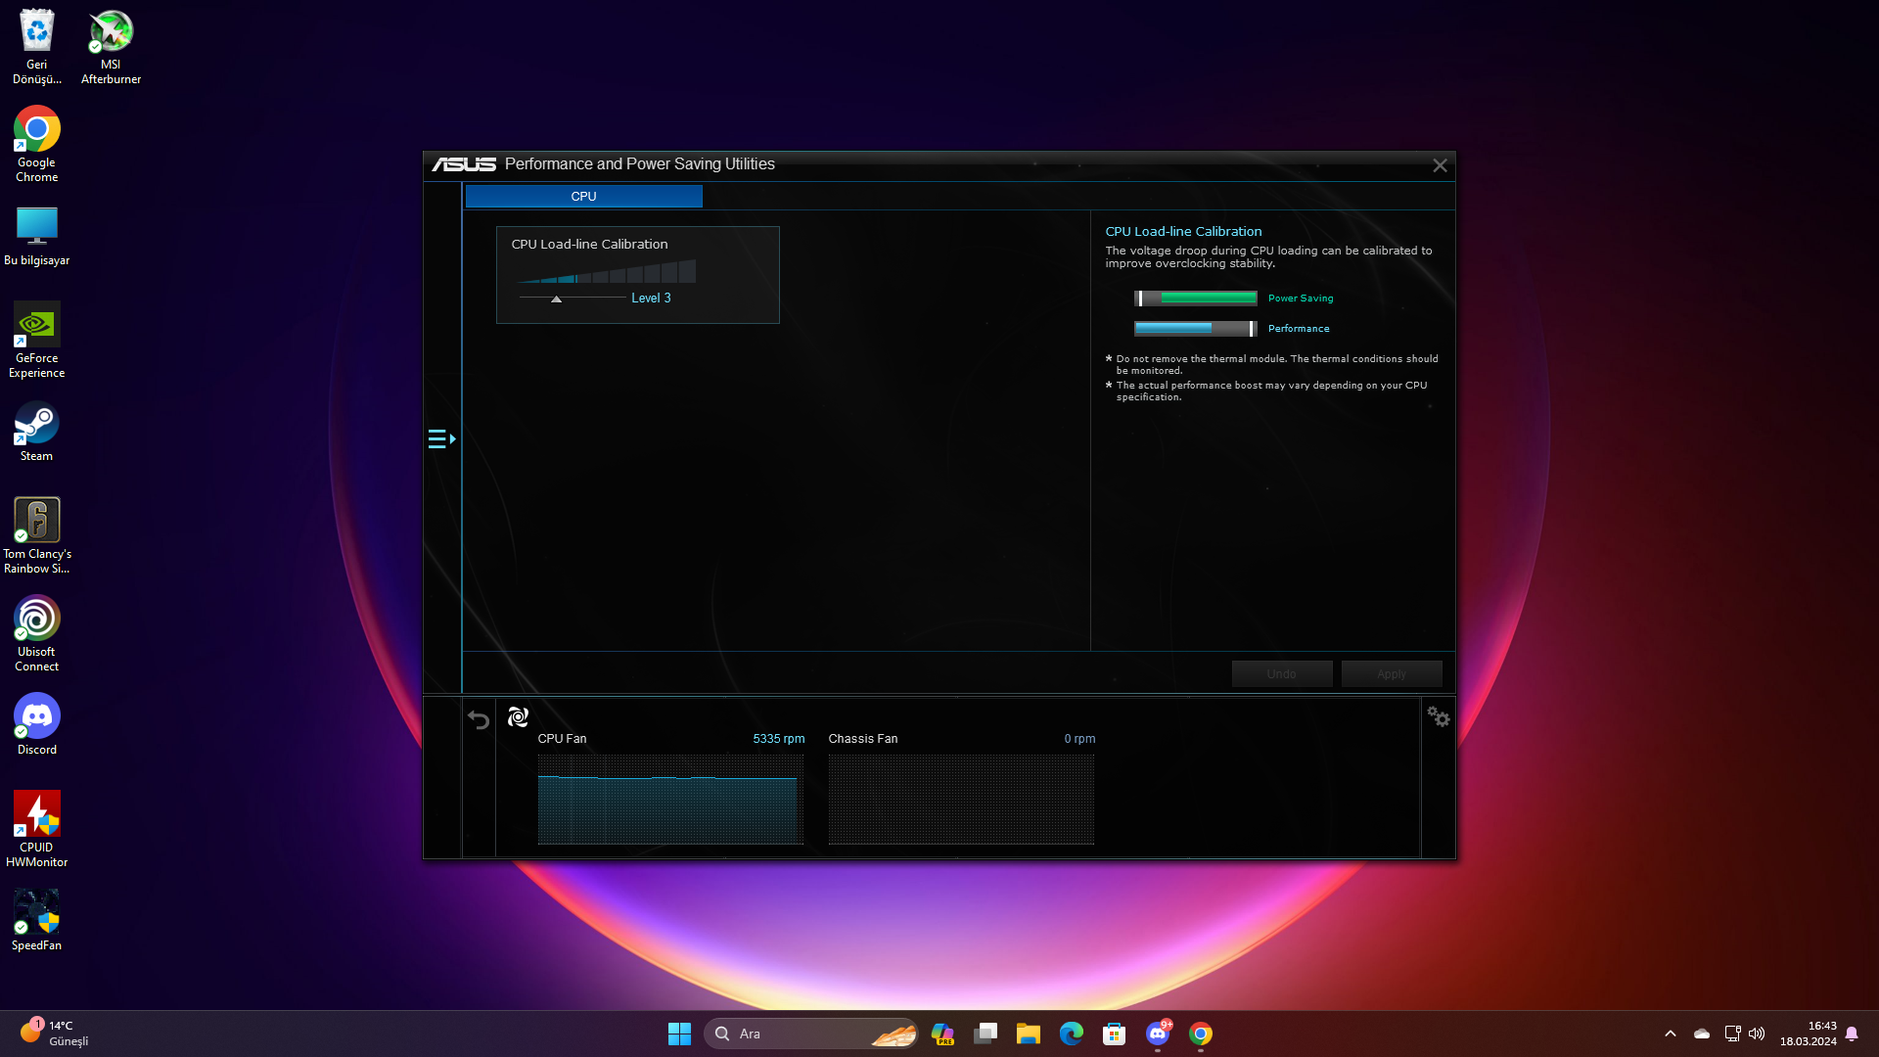This screenshot has height=1057, width=1879.
Task: Click the Apply button
Action: 1391,673
